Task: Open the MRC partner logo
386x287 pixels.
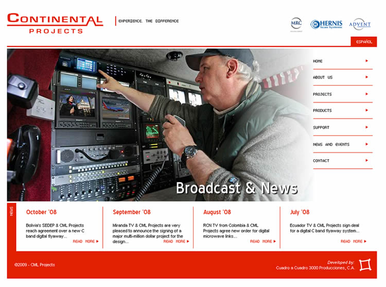Action: [296, 24]
